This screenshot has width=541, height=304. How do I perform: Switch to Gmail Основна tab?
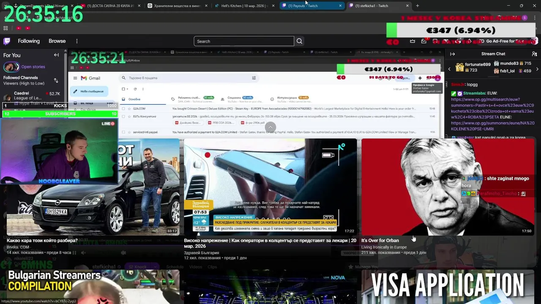click(144, 99)
